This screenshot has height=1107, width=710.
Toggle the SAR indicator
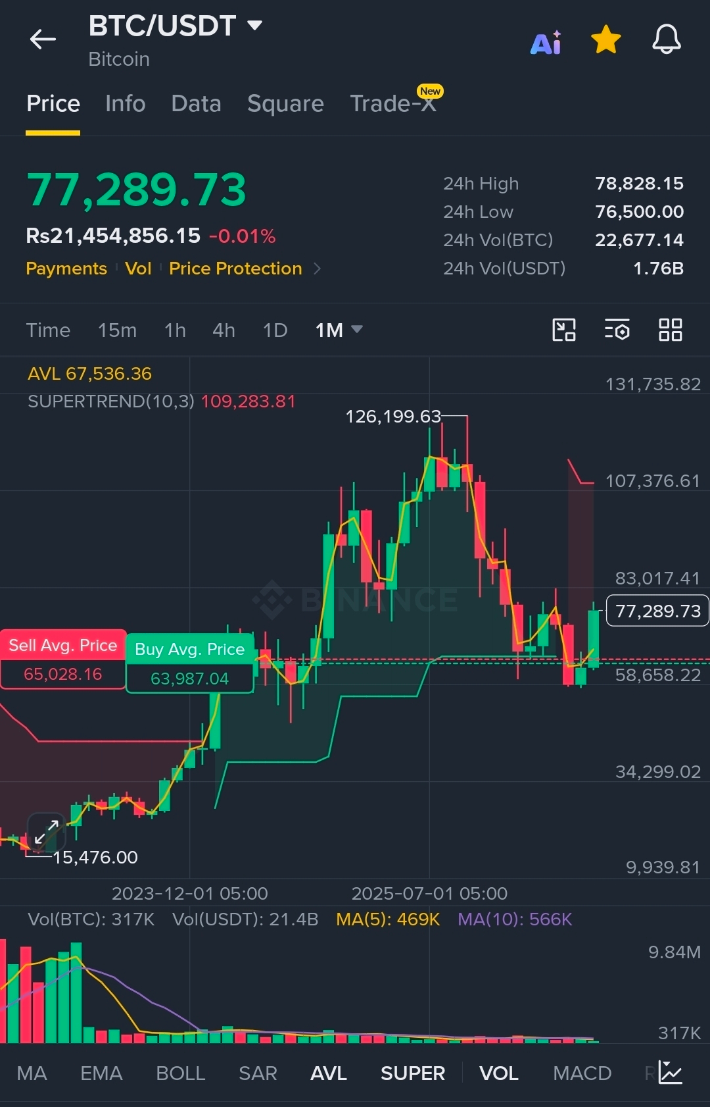click(x=258, y=1073)
